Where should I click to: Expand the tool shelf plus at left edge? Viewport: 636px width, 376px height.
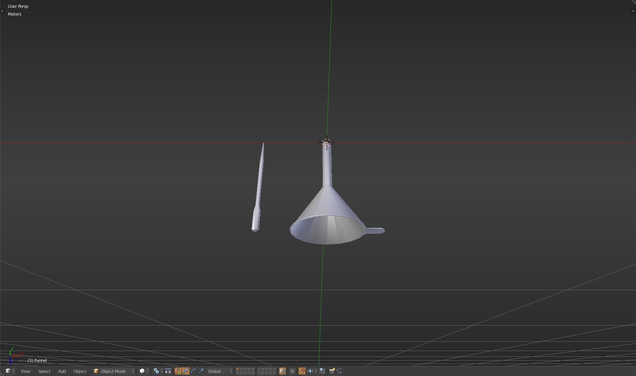click(x=2, y=11)
